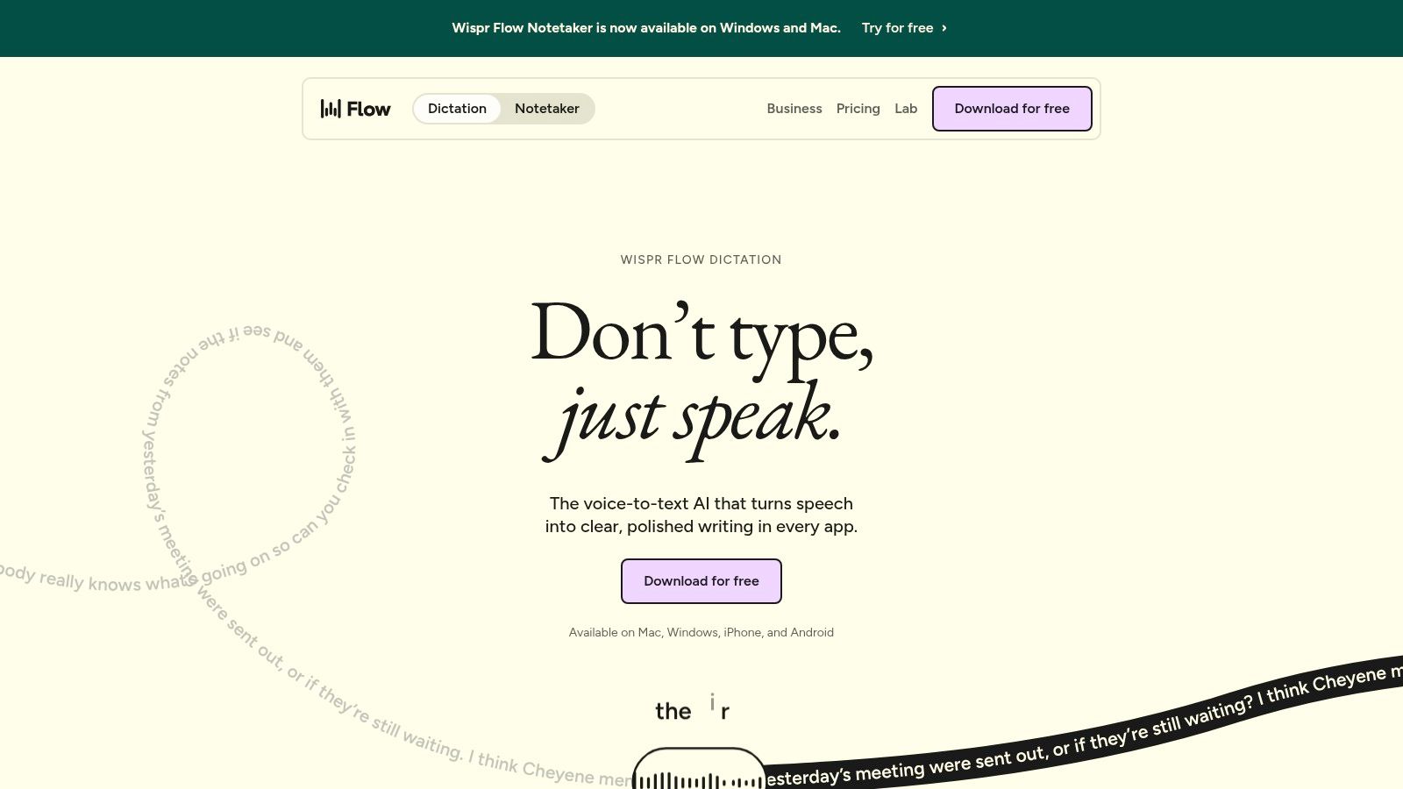Switch to the Dictation toggle option
This screenshot has width=1403, height=789.
(x=457, y=109)
